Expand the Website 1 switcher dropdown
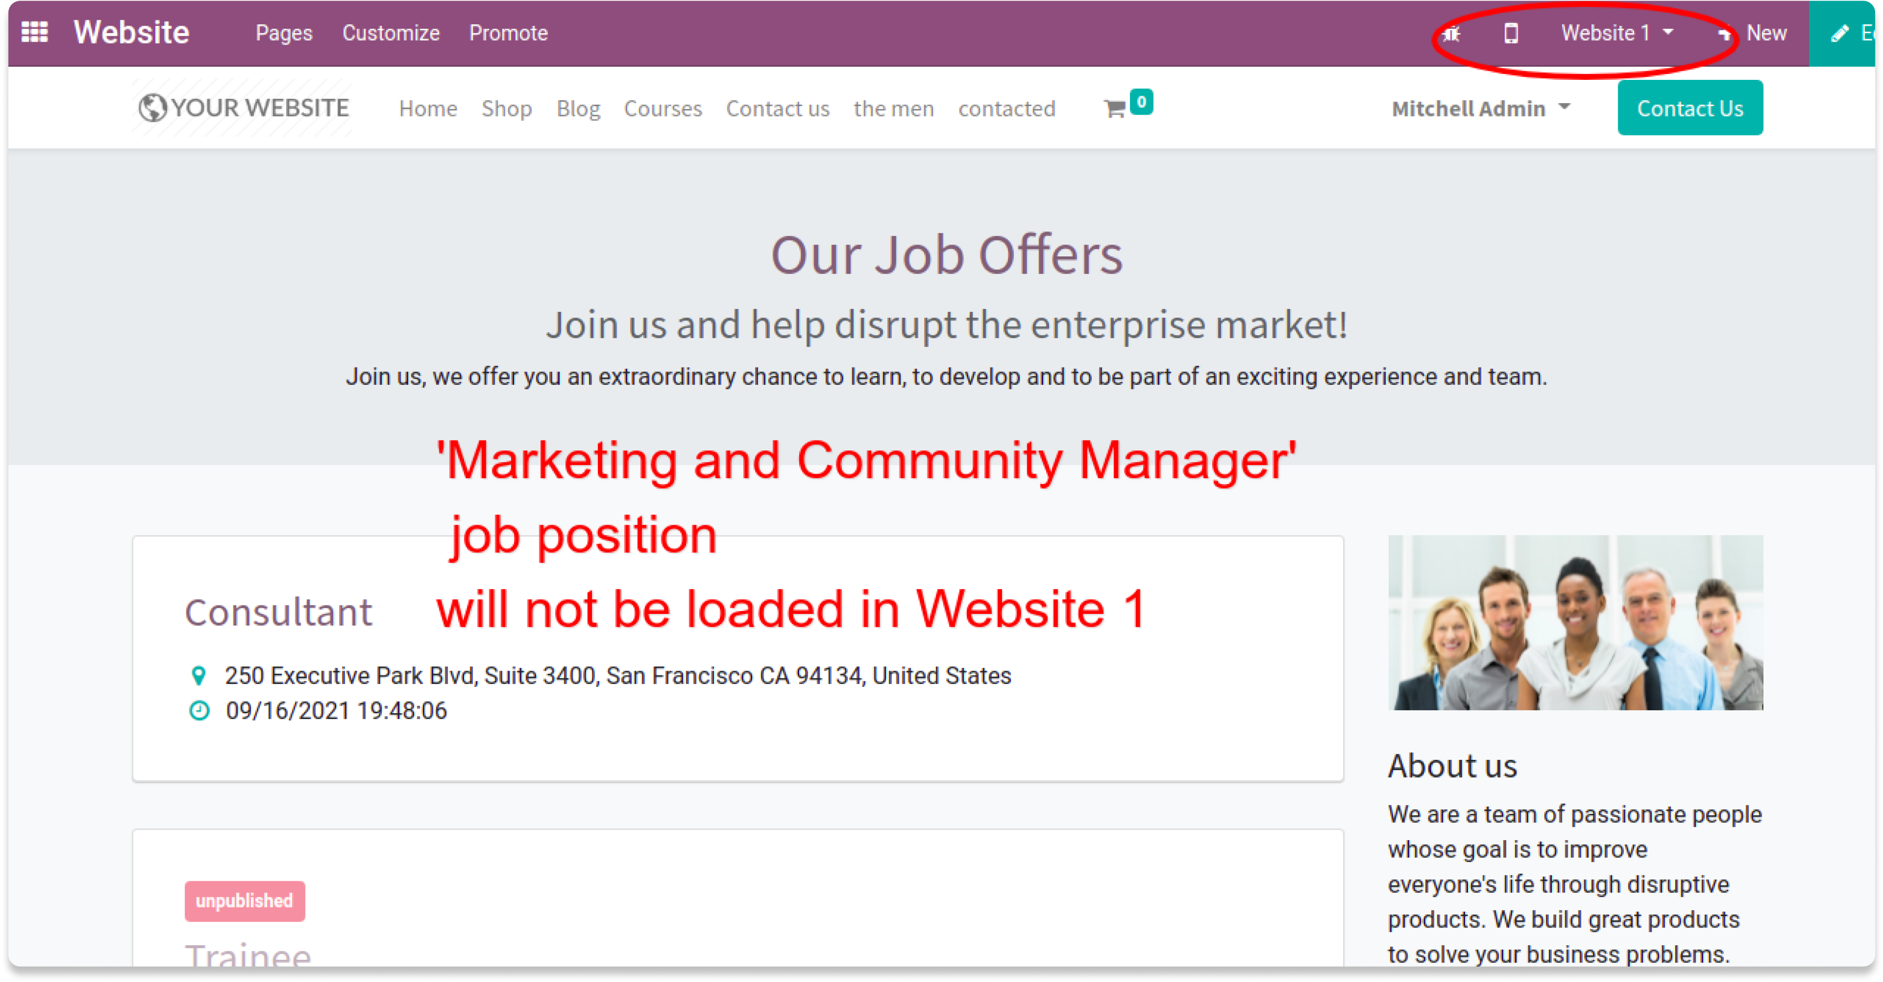Screen dimensions: 1883x982 pyautogui.click(x=1617, y=33)
